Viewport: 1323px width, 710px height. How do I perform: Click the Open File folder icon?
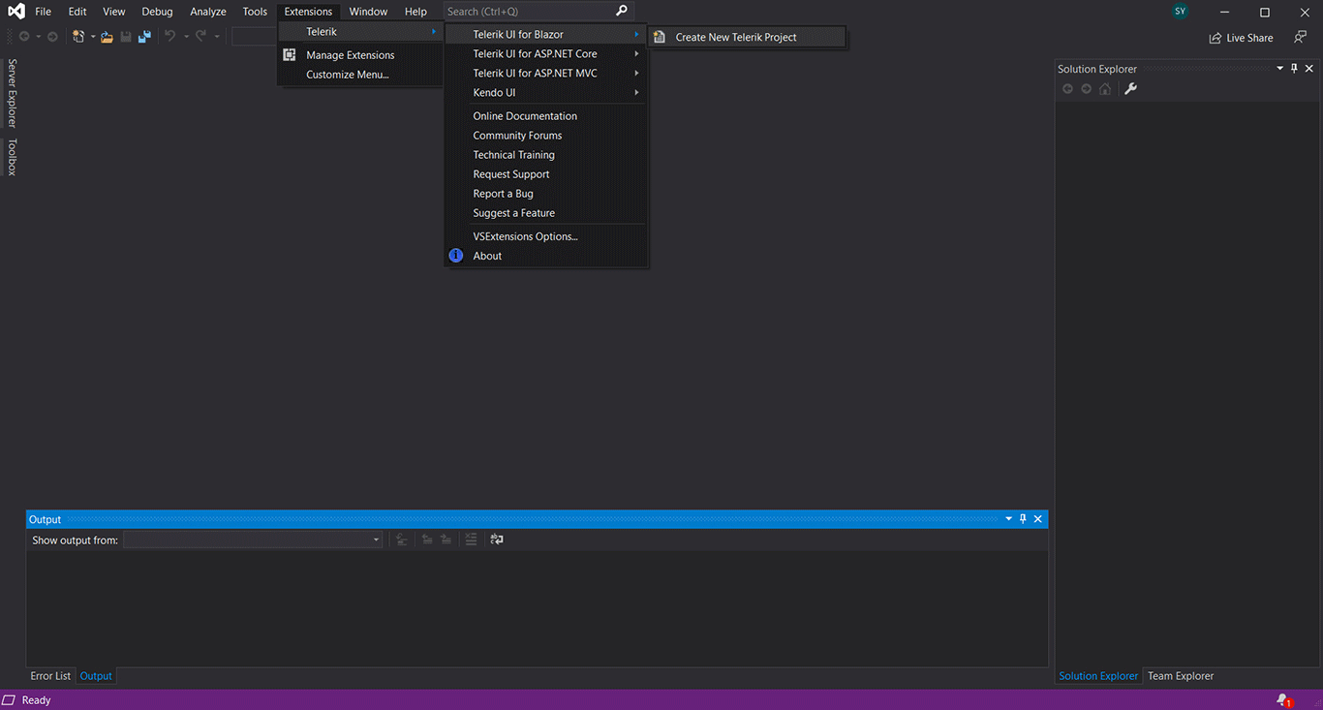[x=107, y=37]
